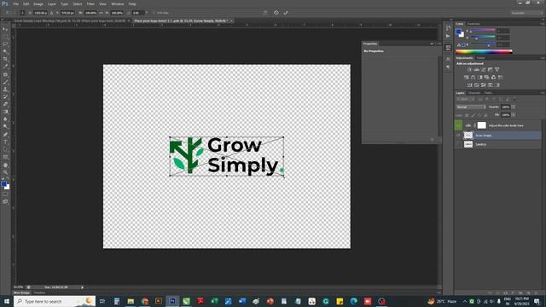Click the layer mask thumbnail on adjustment layer
This screenshot has width=546, height=307.
481,125
